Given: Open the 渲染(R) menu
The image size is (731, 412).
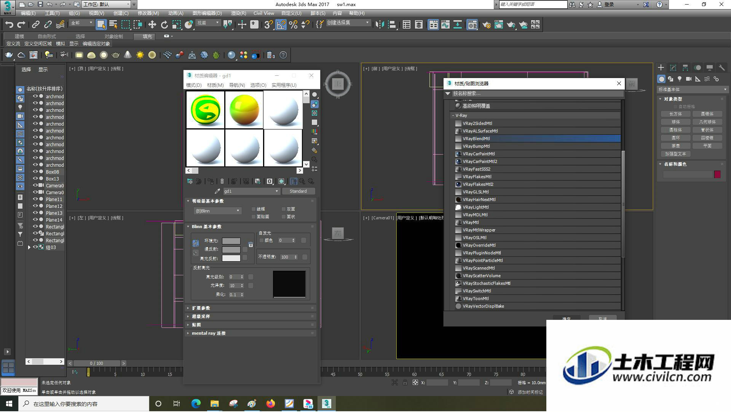Looking at the screenshot, I should pyautogui.click(x=238, y=13).
